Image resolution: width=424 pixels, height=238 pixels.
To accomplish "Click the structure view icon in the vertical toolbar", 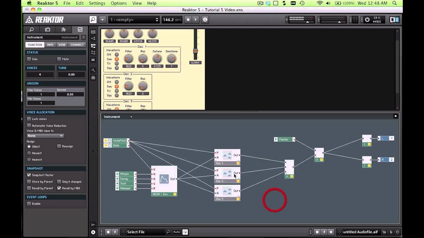I will (x=93, y=39).
